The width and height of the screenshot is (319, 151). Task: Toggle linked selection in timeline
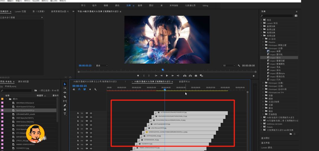tap(84, 89)
